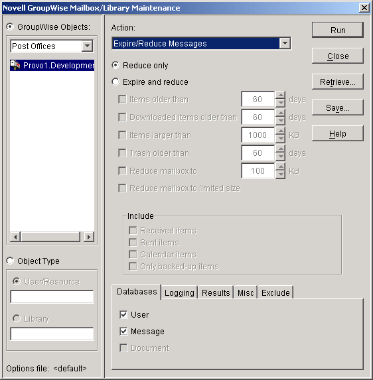Select the Object Type radio button

click(10, 261)
